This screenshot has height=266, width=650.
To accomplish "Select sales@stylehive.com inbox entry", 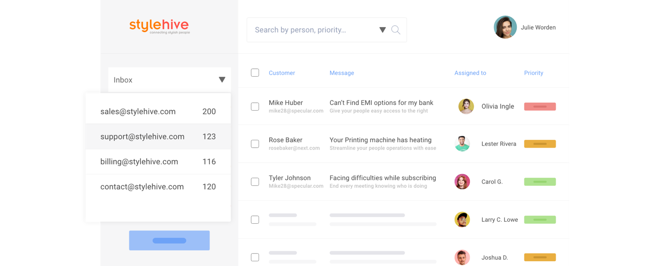I will [x=158, y=111].
